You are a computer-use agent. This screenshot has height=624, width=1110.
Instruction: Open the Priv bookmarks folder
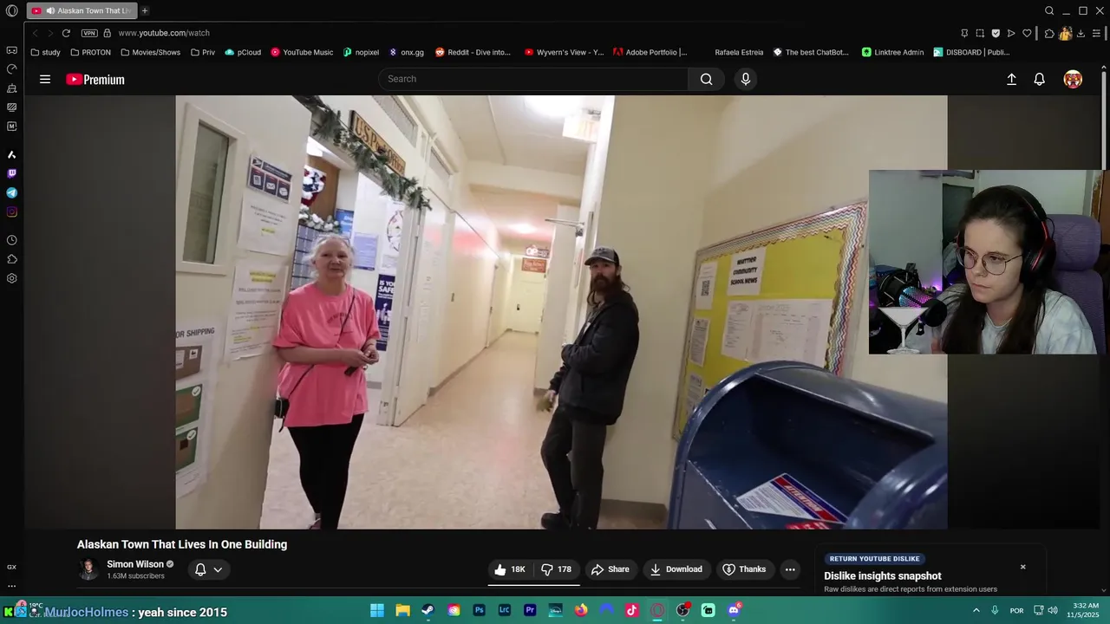(202, 52)
